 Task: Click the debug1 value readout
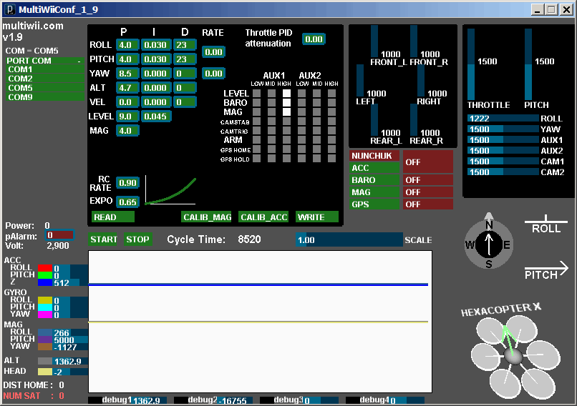click(x=150, y=400)
